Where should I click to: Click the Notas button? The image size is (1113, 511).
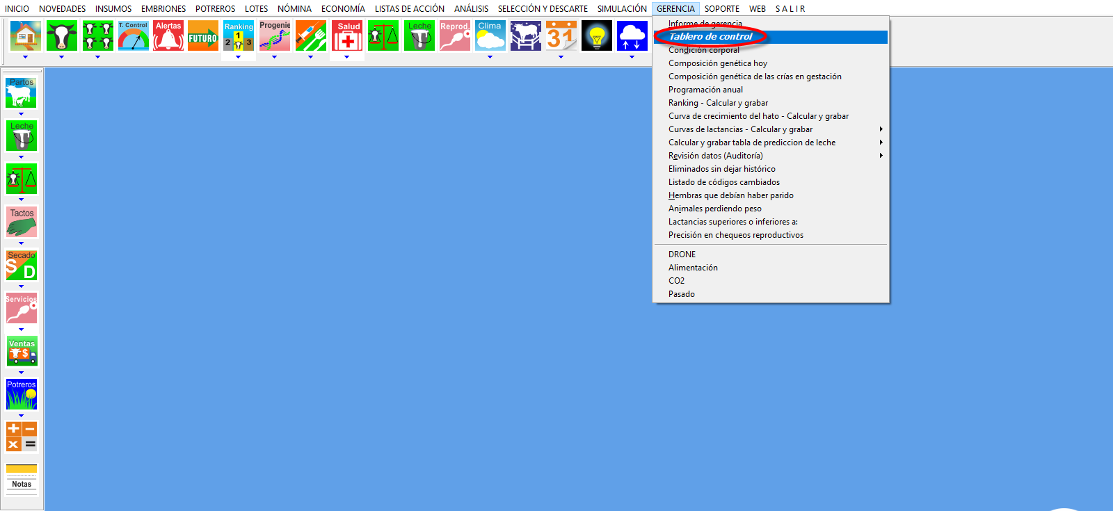click(22, 484)
